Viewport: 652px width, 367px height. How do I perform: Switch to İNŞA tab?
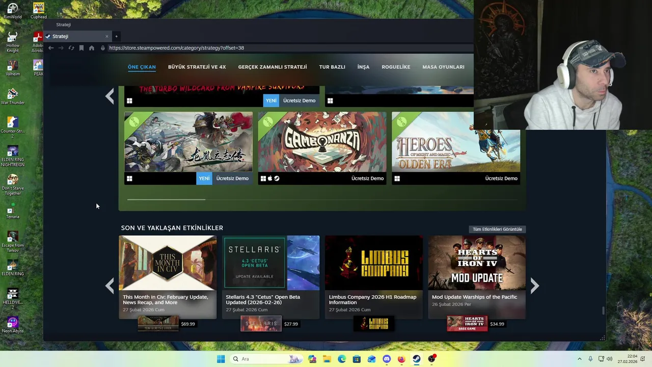363,67
